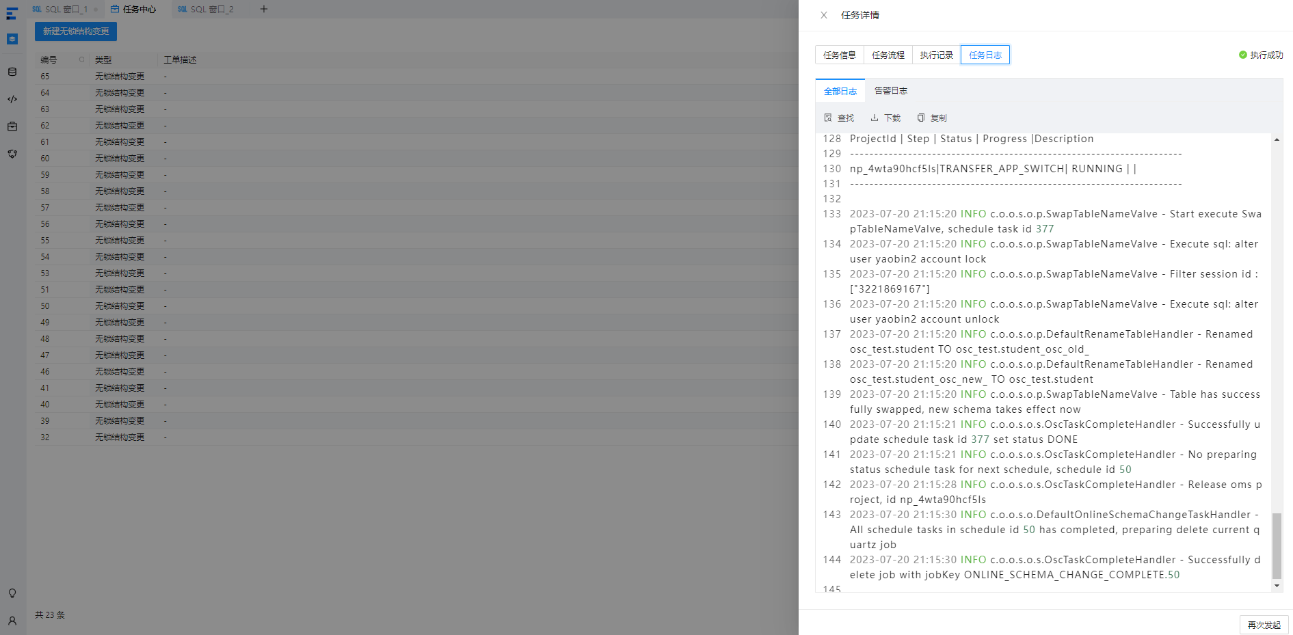Click 新建无锁结构变更 button
Image resolution: width=1293 pixels, height=635 pixels.
76,31
